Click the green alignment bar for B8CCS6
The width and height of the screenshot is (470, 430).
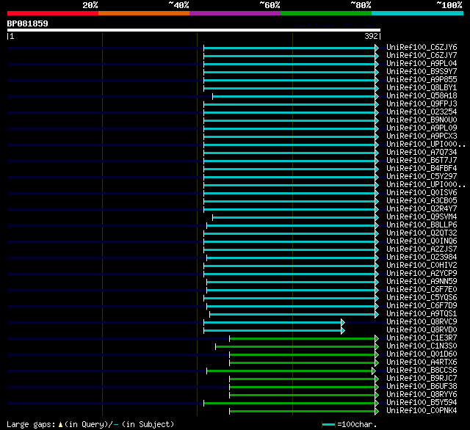click(x=289, y=371)
